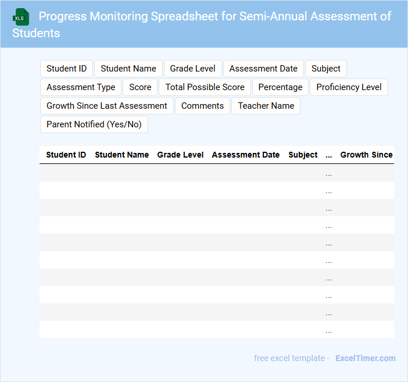Viewport: 408px width, 382px height.
Task: Choose the Assessment Date tag
Action: pyautogui.click(x=263, y=69)
